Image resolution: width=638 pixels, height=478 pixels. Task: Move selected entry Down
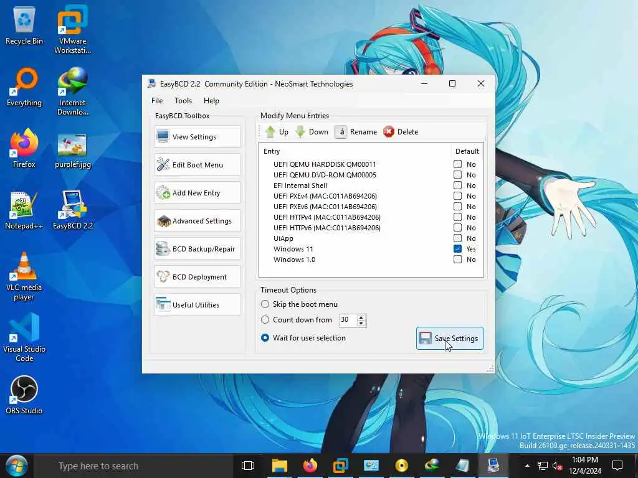pos(312,132)
